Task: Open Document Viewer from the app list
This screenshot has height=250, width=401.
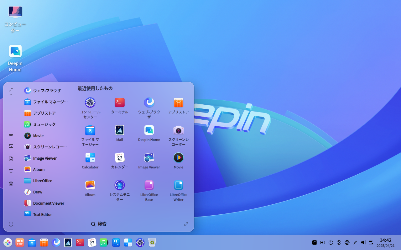Action: tap(46, 203)
